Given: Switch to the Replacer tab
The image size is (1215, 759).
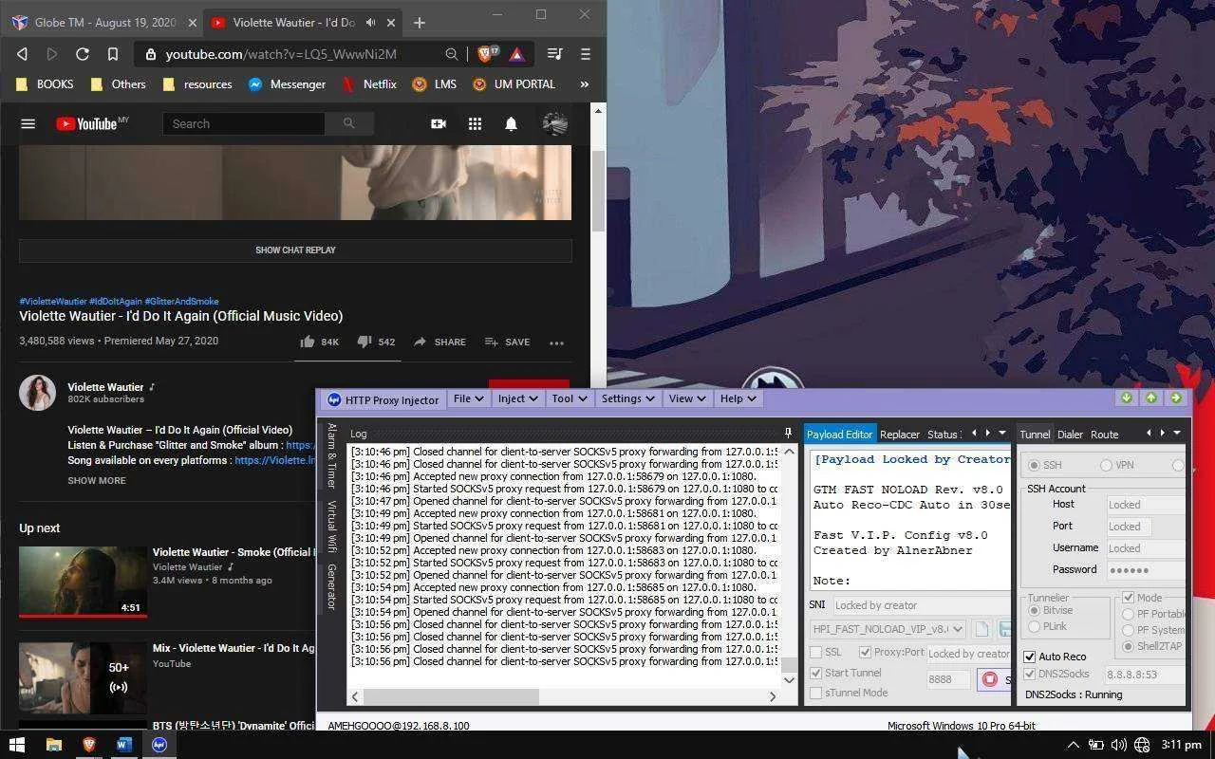Looking at the screenshot, I should 899,434.
